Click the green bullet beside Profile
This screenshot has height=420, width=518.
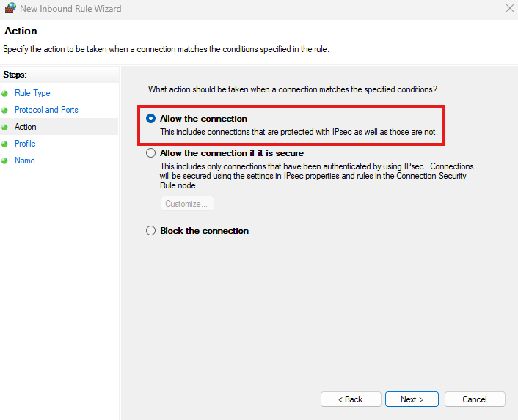[5, 144]
